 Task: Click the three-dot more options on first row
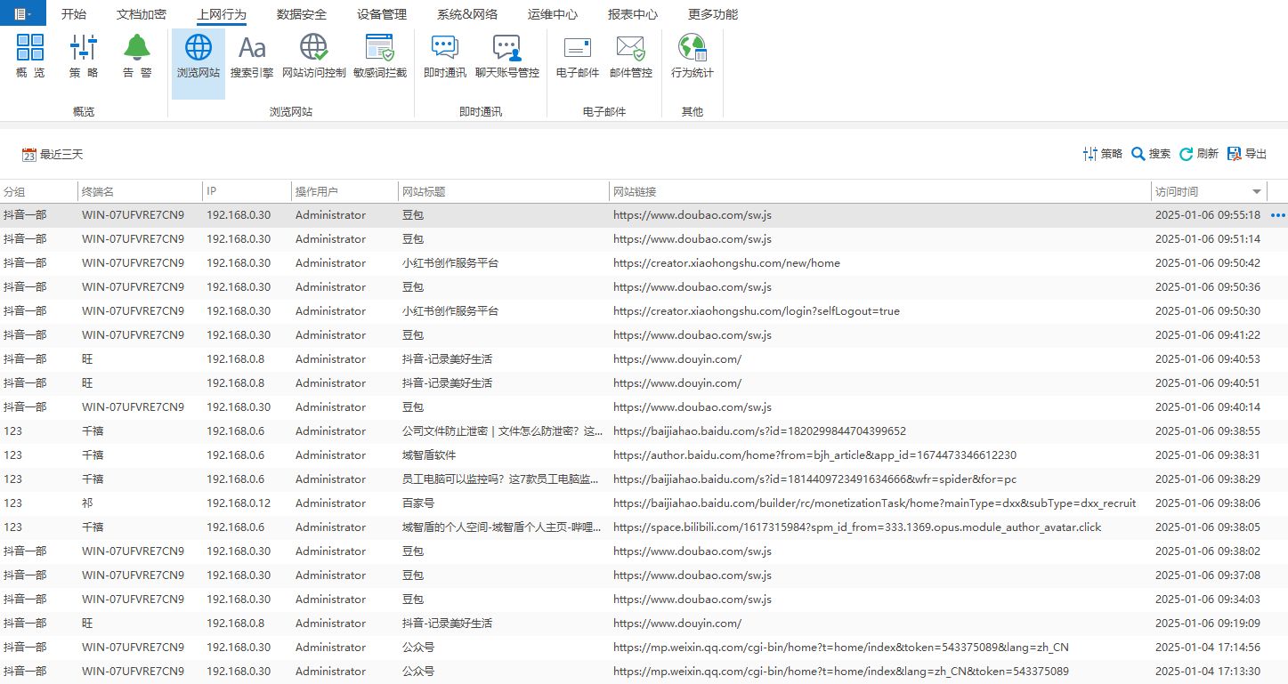click(1278, 215)
